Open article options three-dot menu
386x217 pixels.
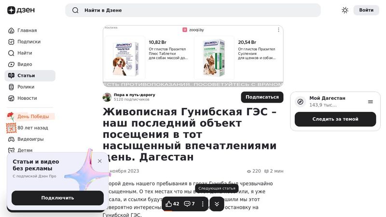tap(203, 204)
